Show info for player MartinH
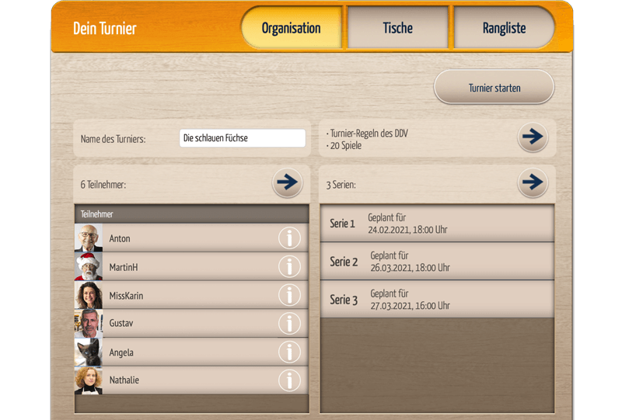 [x=289, y=267]
